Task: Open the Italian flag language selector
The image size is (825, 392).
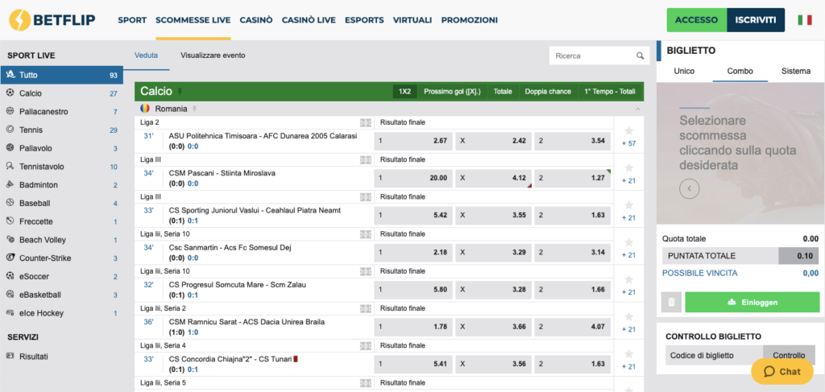Action: 805,20
